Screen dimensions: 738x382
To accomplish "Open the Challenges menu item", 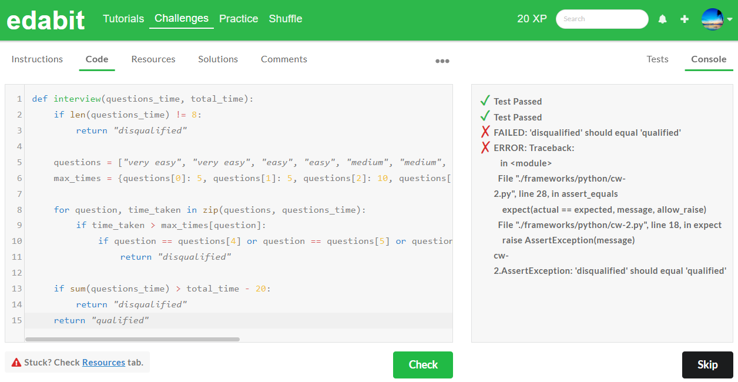I will (x=182, y=18).
